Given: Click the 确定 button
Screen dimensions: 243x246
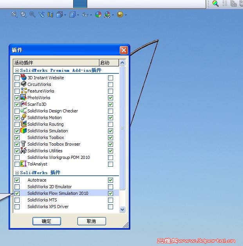Looking at the screenshot, I should 47,221.
